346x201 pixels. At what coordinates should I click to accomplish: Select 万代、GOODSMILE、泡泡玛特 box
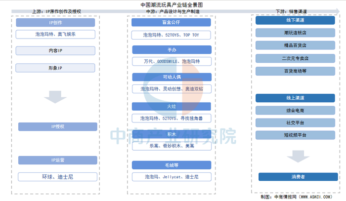click(x=172, y=61)
